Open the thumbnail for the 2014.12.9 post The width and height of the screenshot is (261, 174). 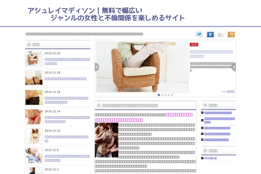click(34, 155)
